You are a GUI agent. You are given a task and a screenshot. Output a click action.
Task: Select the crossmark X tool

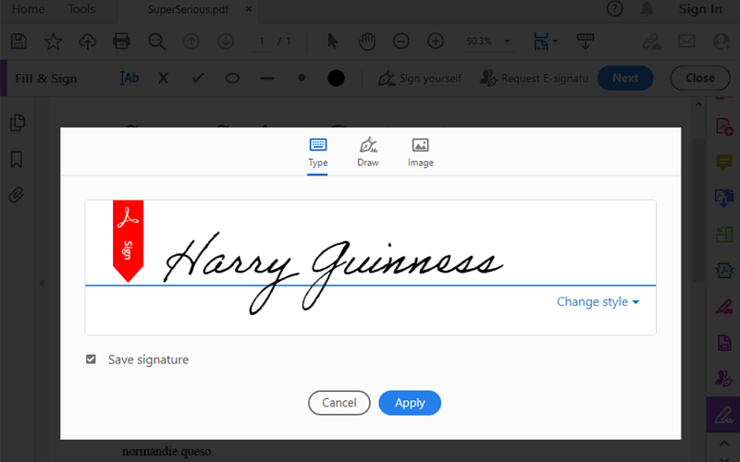click(x=164, y=79)
